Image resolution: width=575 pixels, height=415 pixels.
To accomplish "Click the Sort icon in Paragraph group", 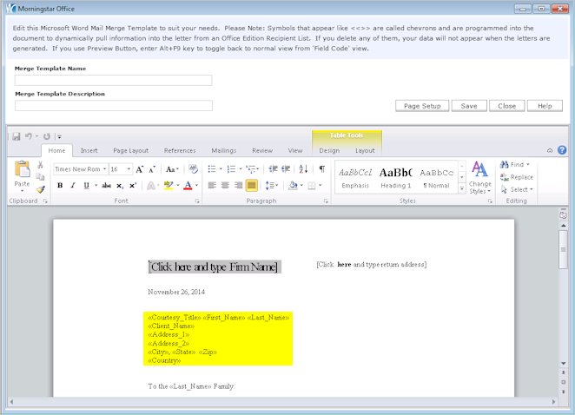I will pyautogui.click(x=305, y=168).
